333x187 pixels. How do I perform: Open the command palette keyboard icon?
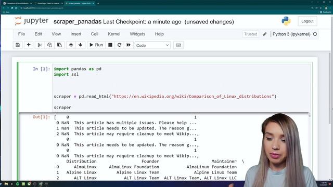pos(178,45)
